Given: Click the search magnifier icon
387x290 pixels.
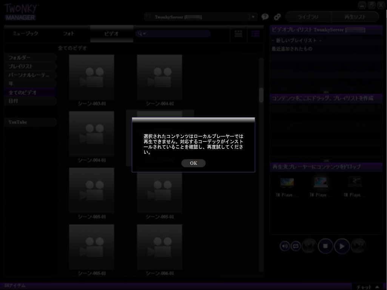Looking at the screenshot, I should (140, 34).
